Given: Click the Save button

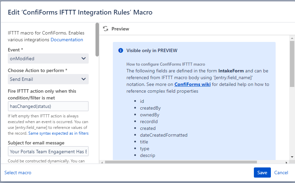Looking at the screenshot, I should [x=262, y=173].
